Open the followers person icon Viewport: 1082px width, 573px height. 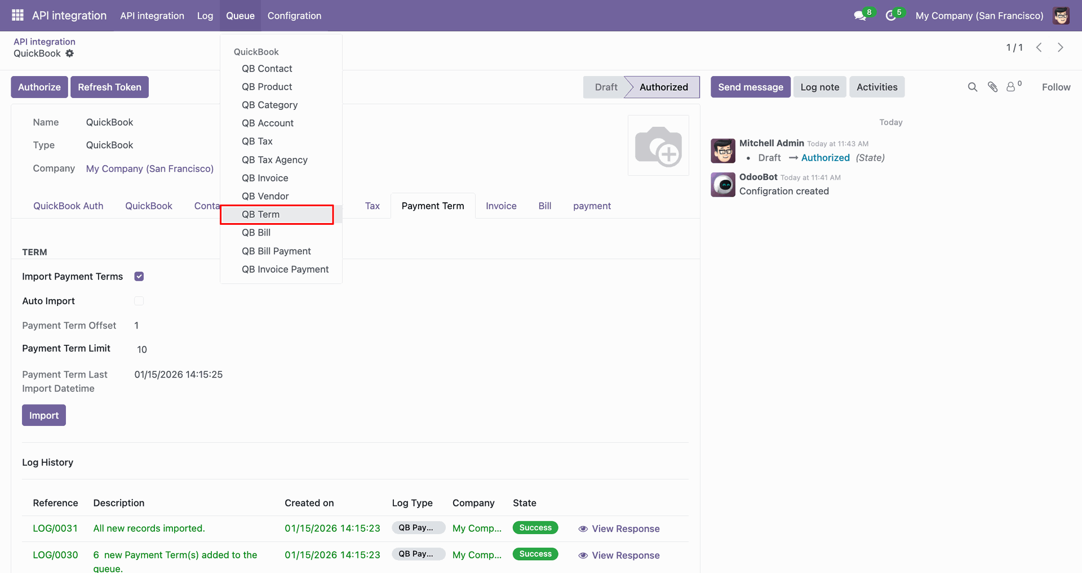(x=1011, y=87)
